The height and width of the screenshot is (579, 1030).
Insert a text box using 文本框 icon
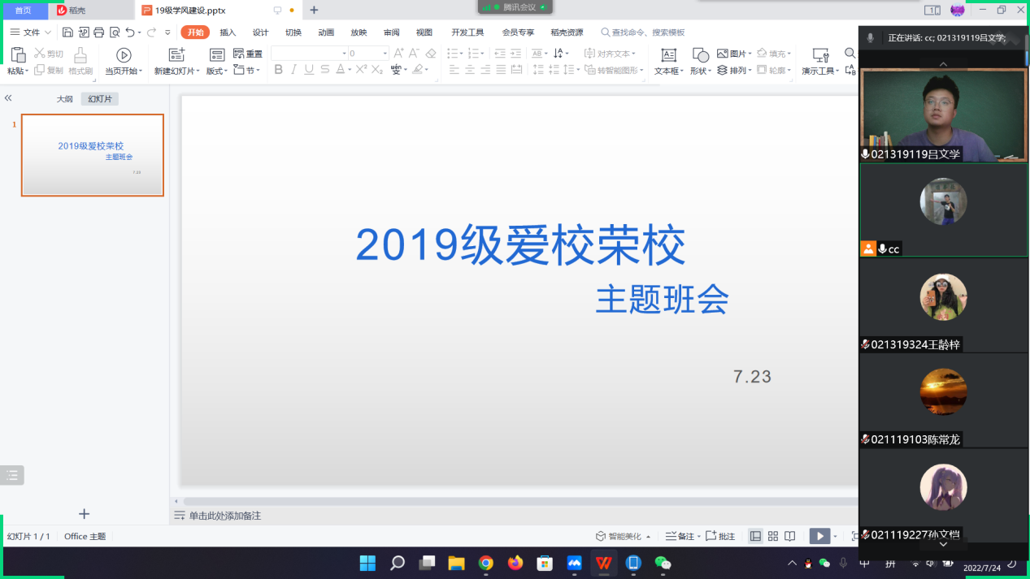coord(668,55)
